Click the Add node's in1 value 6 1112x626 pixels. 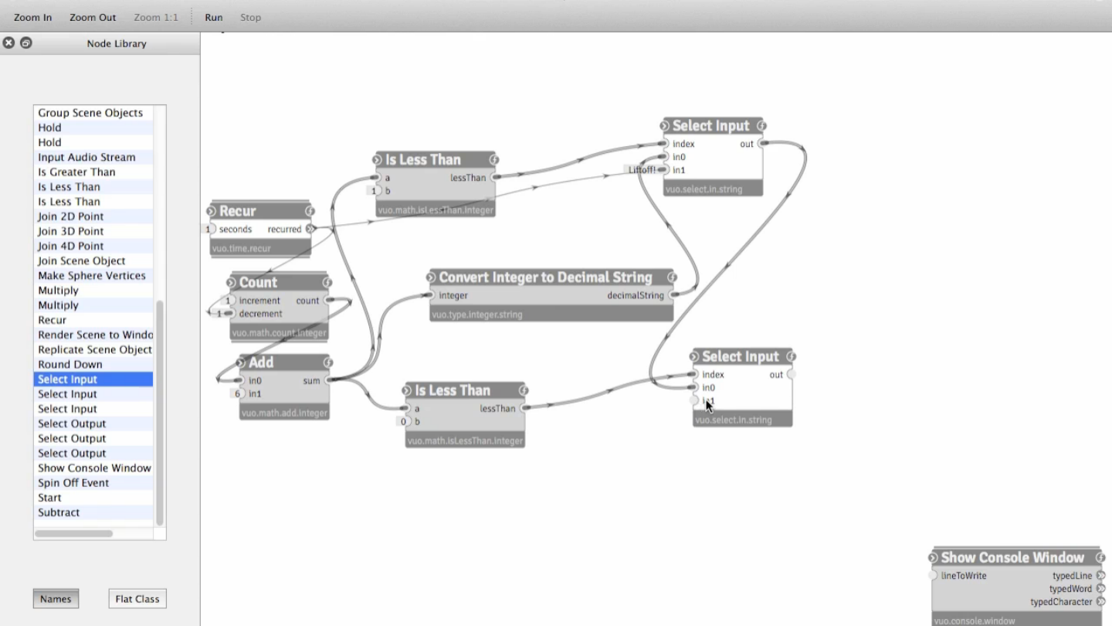coord(238,394)
